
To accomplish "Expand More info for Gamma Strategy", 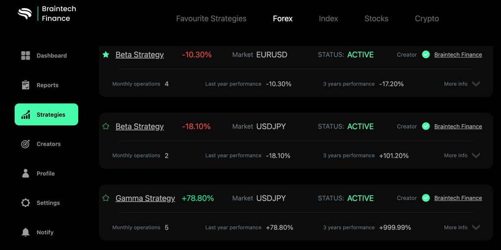I will tap(462, 228).
